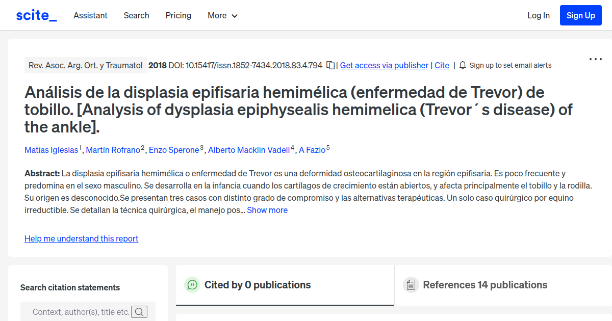Open the Assistant page

click(90, 15)
